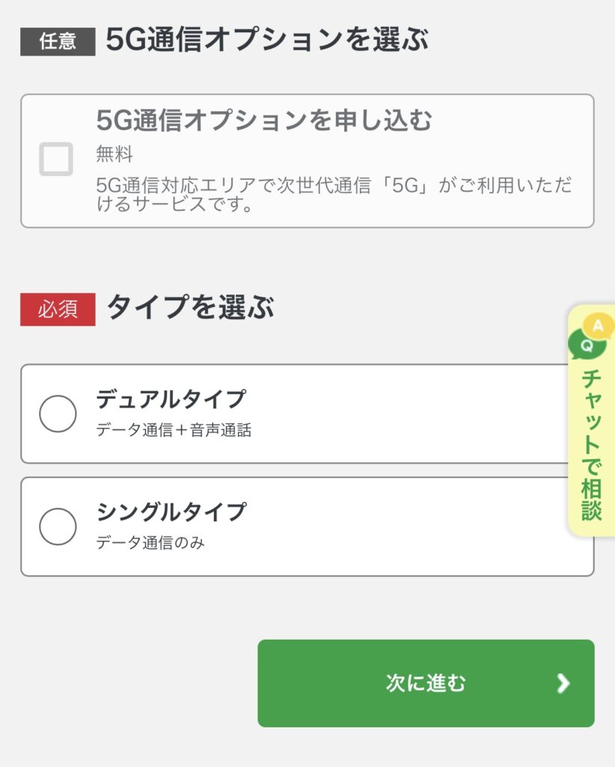
Task: Click the デュアルタイプ option label
Action: (171, 399)
